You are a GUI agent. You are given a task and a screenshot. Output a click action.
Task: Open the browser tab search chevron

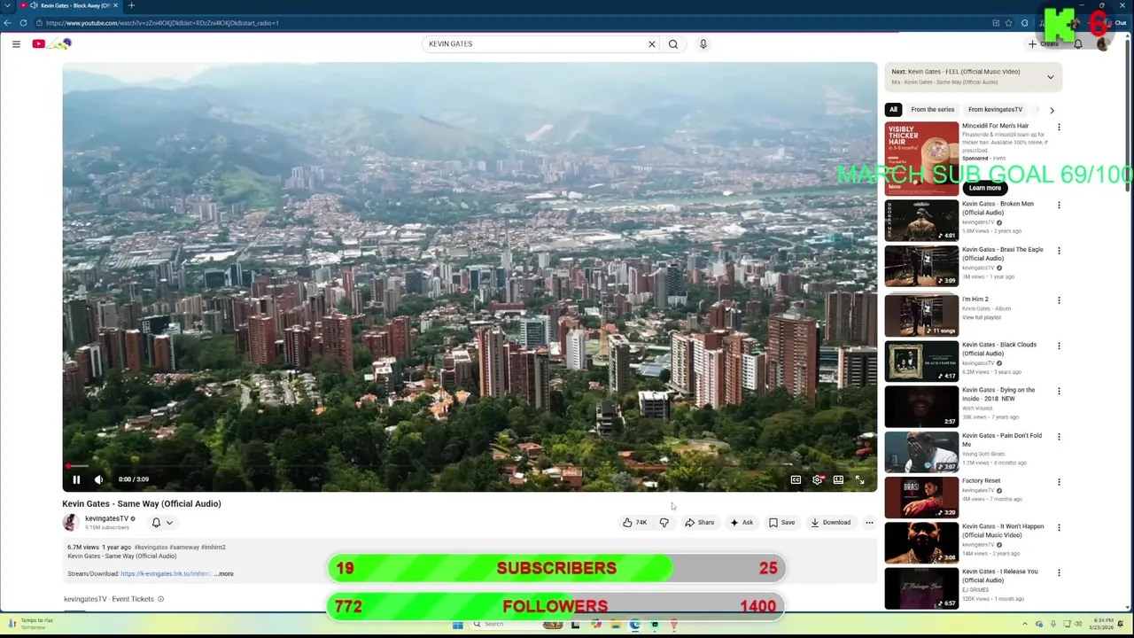click(x=7, y=5)
